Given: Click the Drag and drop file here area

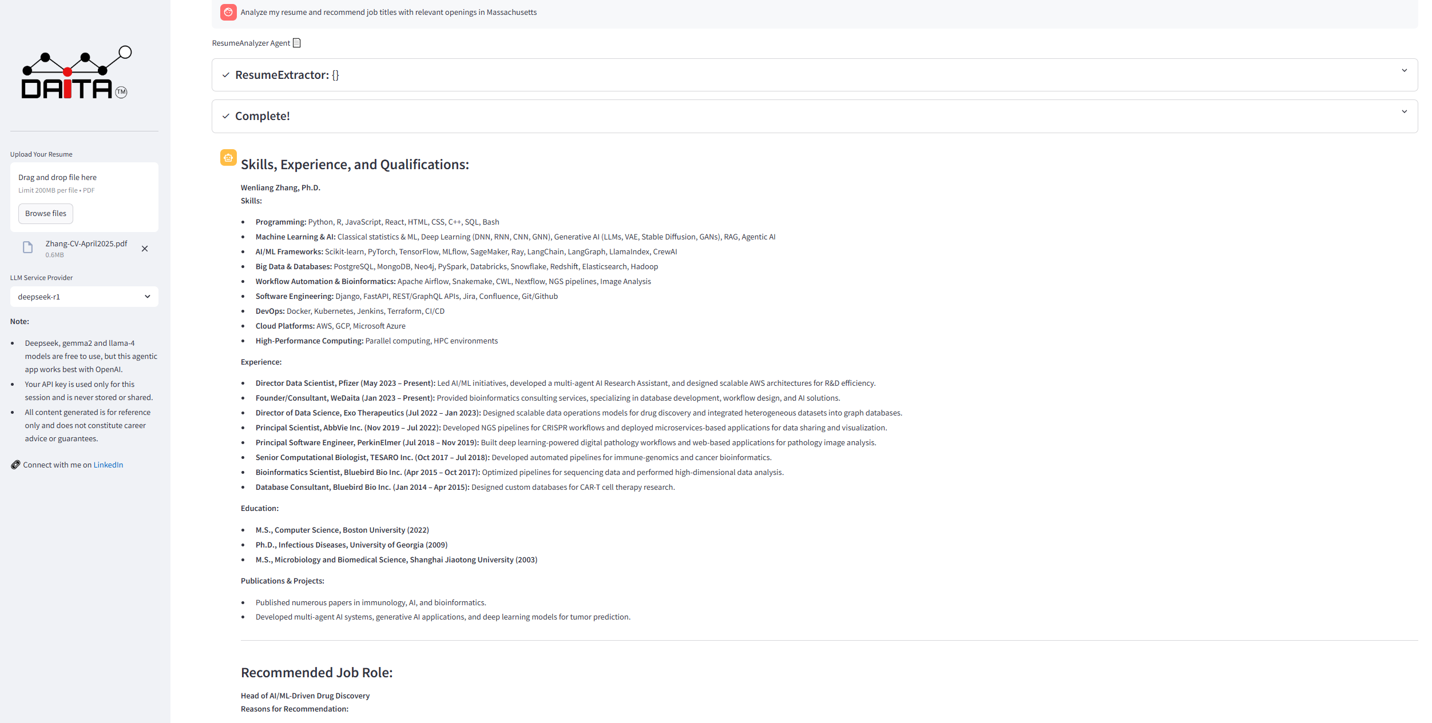Looking at the screenshot, I should 57,178.
